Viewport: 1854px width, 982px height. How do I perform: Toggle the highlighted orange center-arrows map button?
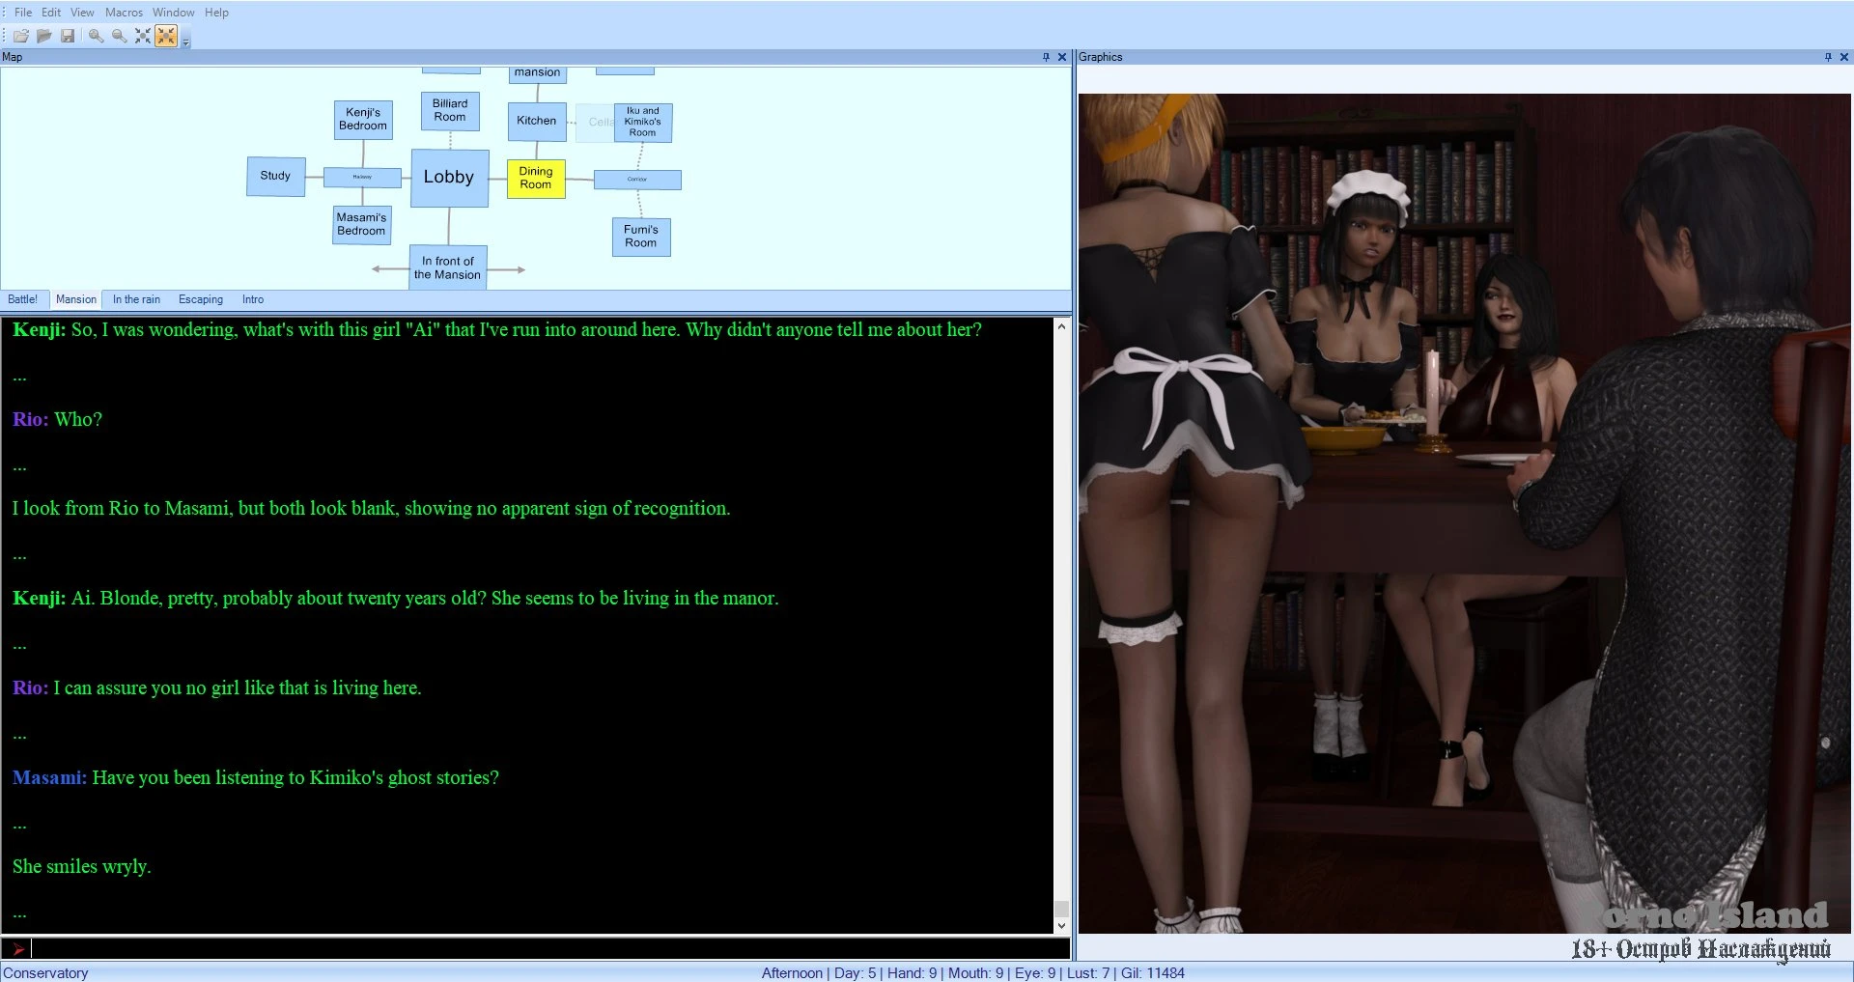point(166,36)
